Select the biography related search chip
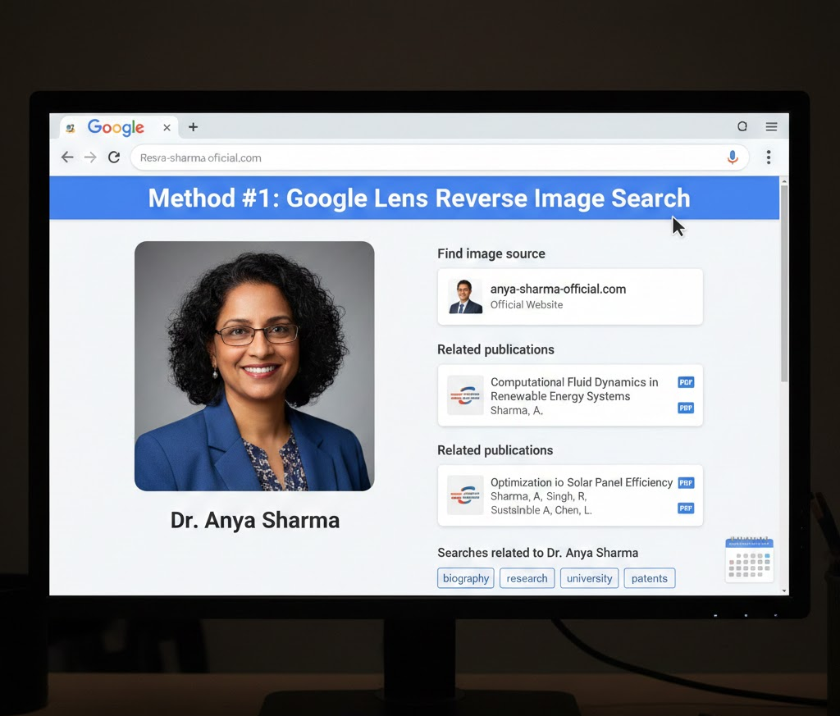 pyautogui.click(x=466, y=578)
